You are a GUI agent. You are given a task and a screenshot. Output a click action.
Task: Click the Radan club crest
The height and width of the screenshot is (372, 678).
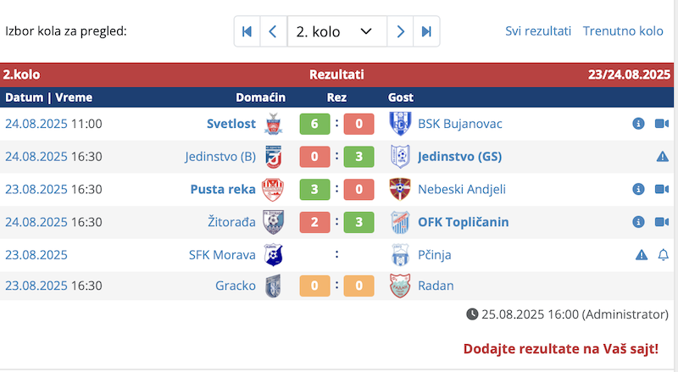coord(400,286)
